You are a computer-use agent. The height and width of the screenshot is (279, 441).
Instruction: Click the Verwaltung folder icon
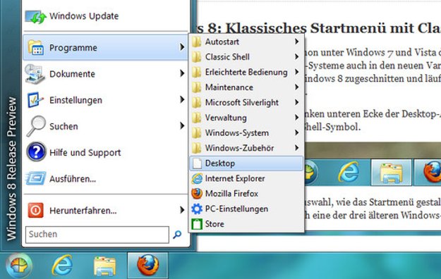tap(197, 118)
